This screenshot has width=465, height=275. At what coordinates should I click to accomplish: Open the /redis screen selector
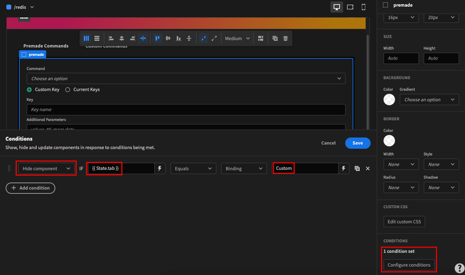20,7
